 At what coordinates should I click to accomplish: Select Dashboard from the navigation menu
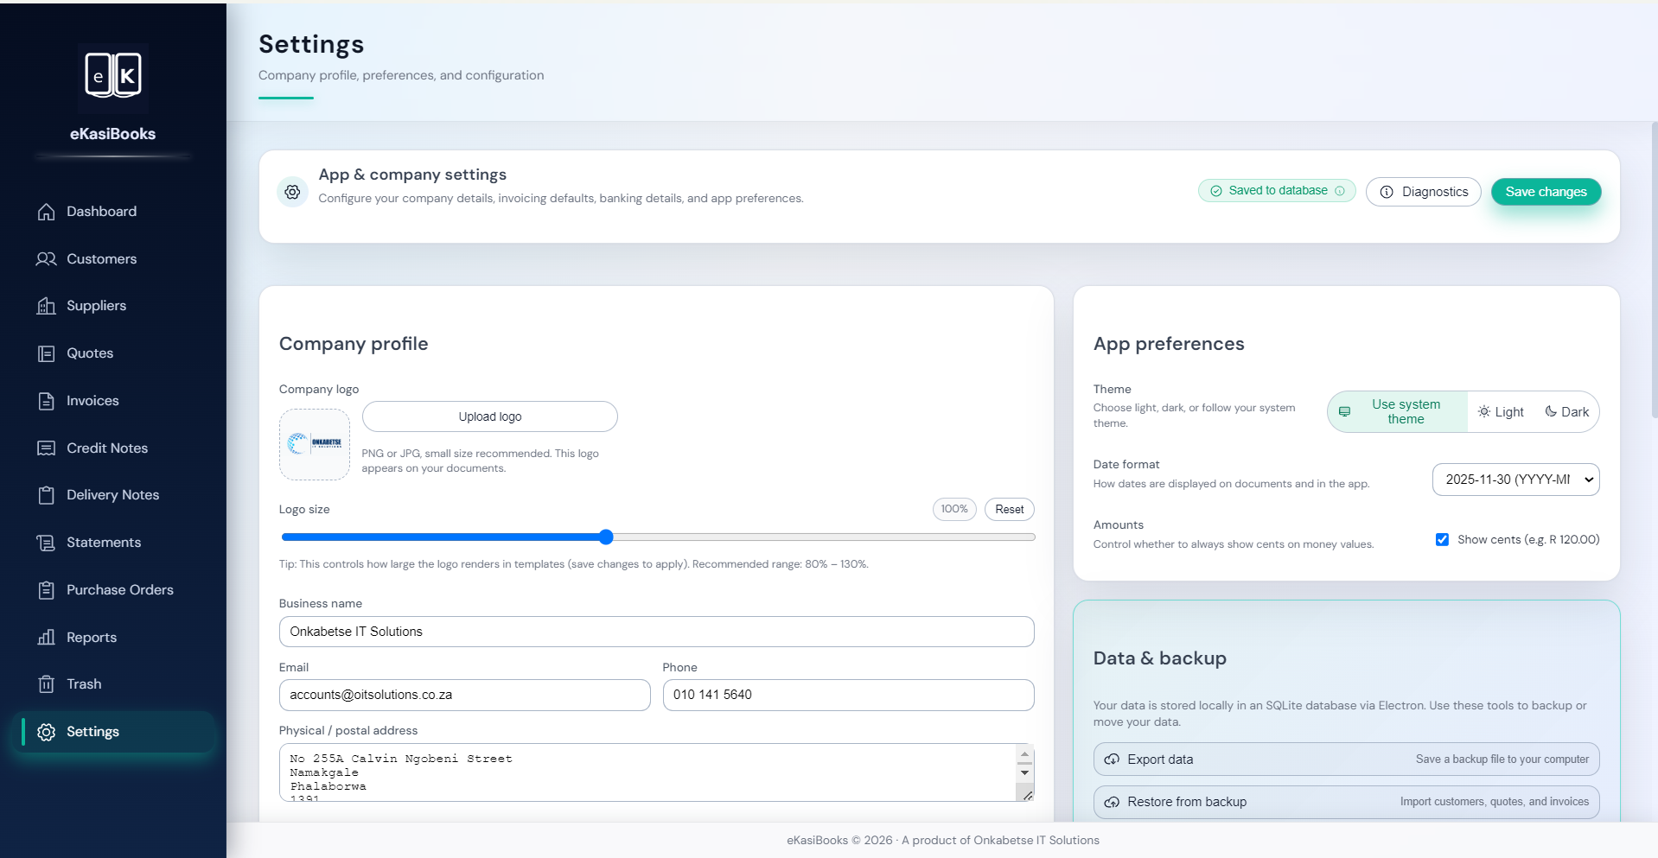(47, 212)
